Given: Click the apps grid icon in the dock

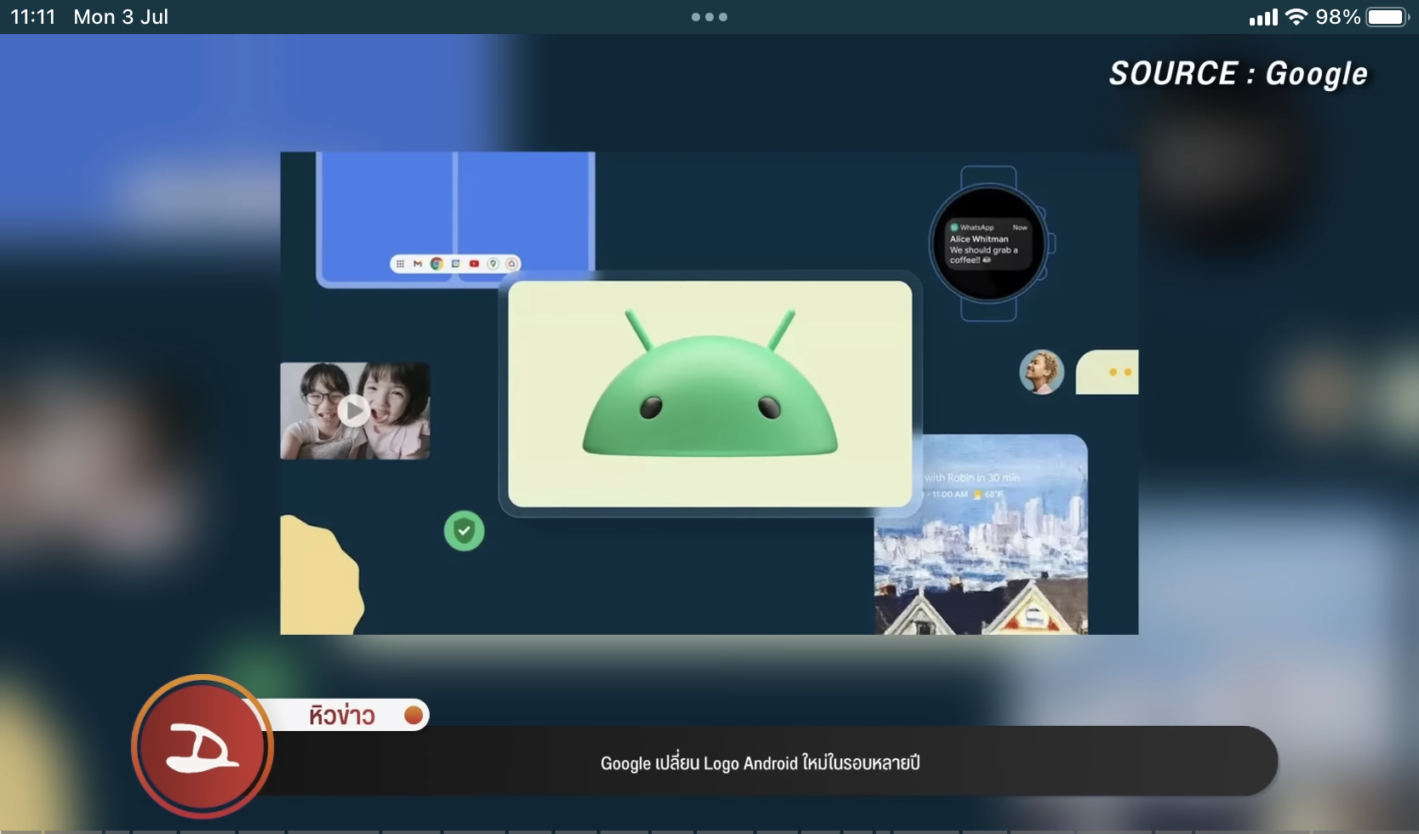Looking at the screenshot, I should point(400,264).
